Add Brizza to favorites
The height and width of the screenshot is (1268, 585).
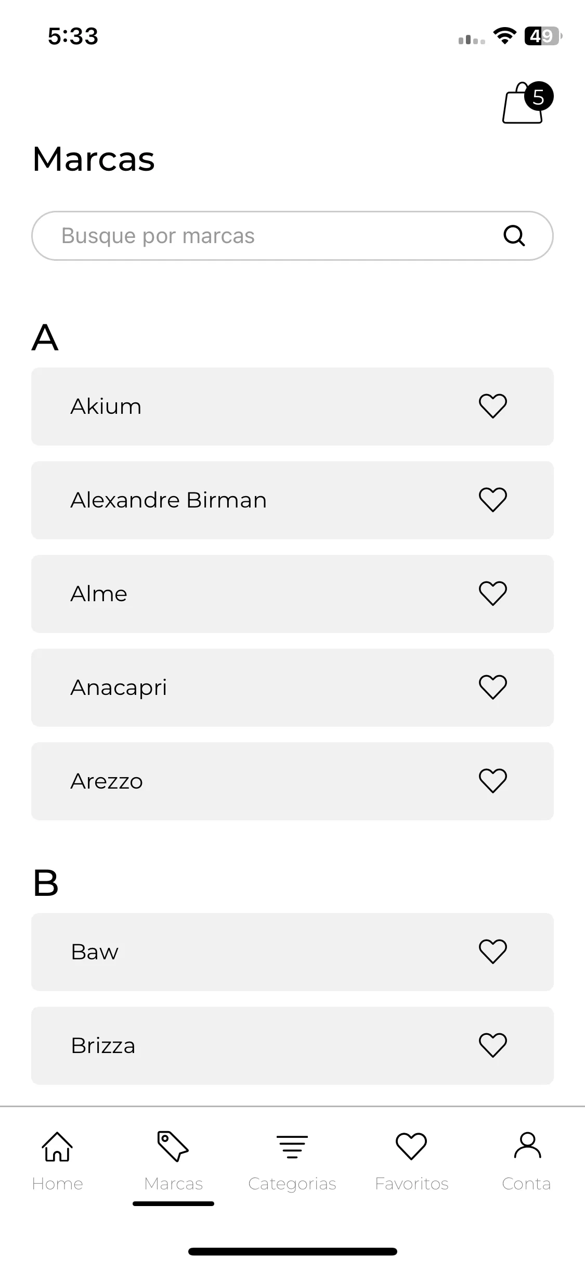pos(492,1045)
